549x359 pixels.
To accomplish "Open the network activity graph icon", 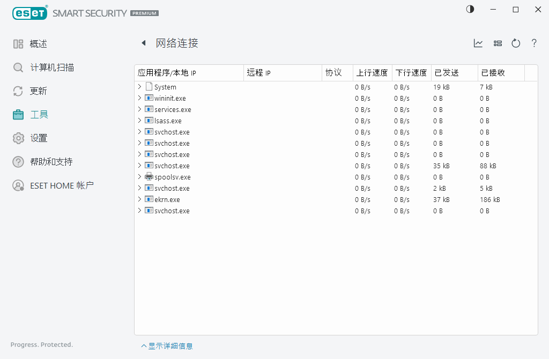I will click(x=478, y=43).
